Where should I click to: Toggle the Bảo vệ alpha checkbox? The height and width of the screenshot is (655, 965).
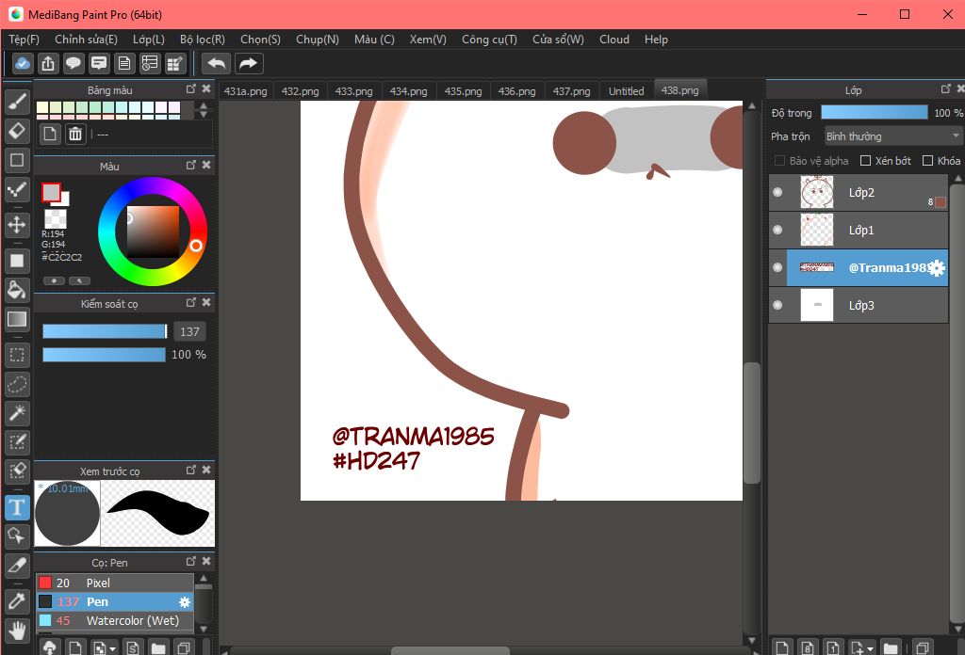(x=779, y=160)
